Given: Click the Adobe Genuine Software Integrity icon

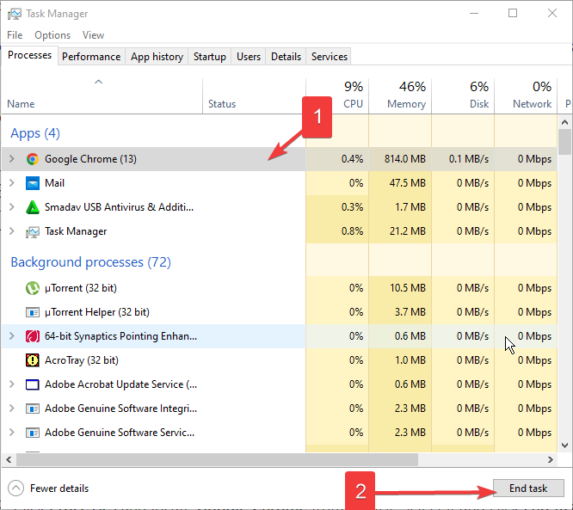Looking at the screenshot, I should [33, 409].
